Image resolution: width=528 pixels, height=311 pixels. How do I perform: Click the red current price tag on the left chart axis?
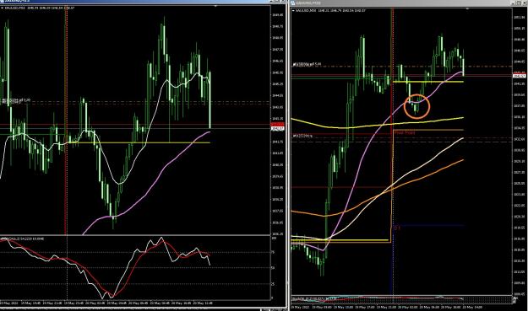click(x=277, y=124)
